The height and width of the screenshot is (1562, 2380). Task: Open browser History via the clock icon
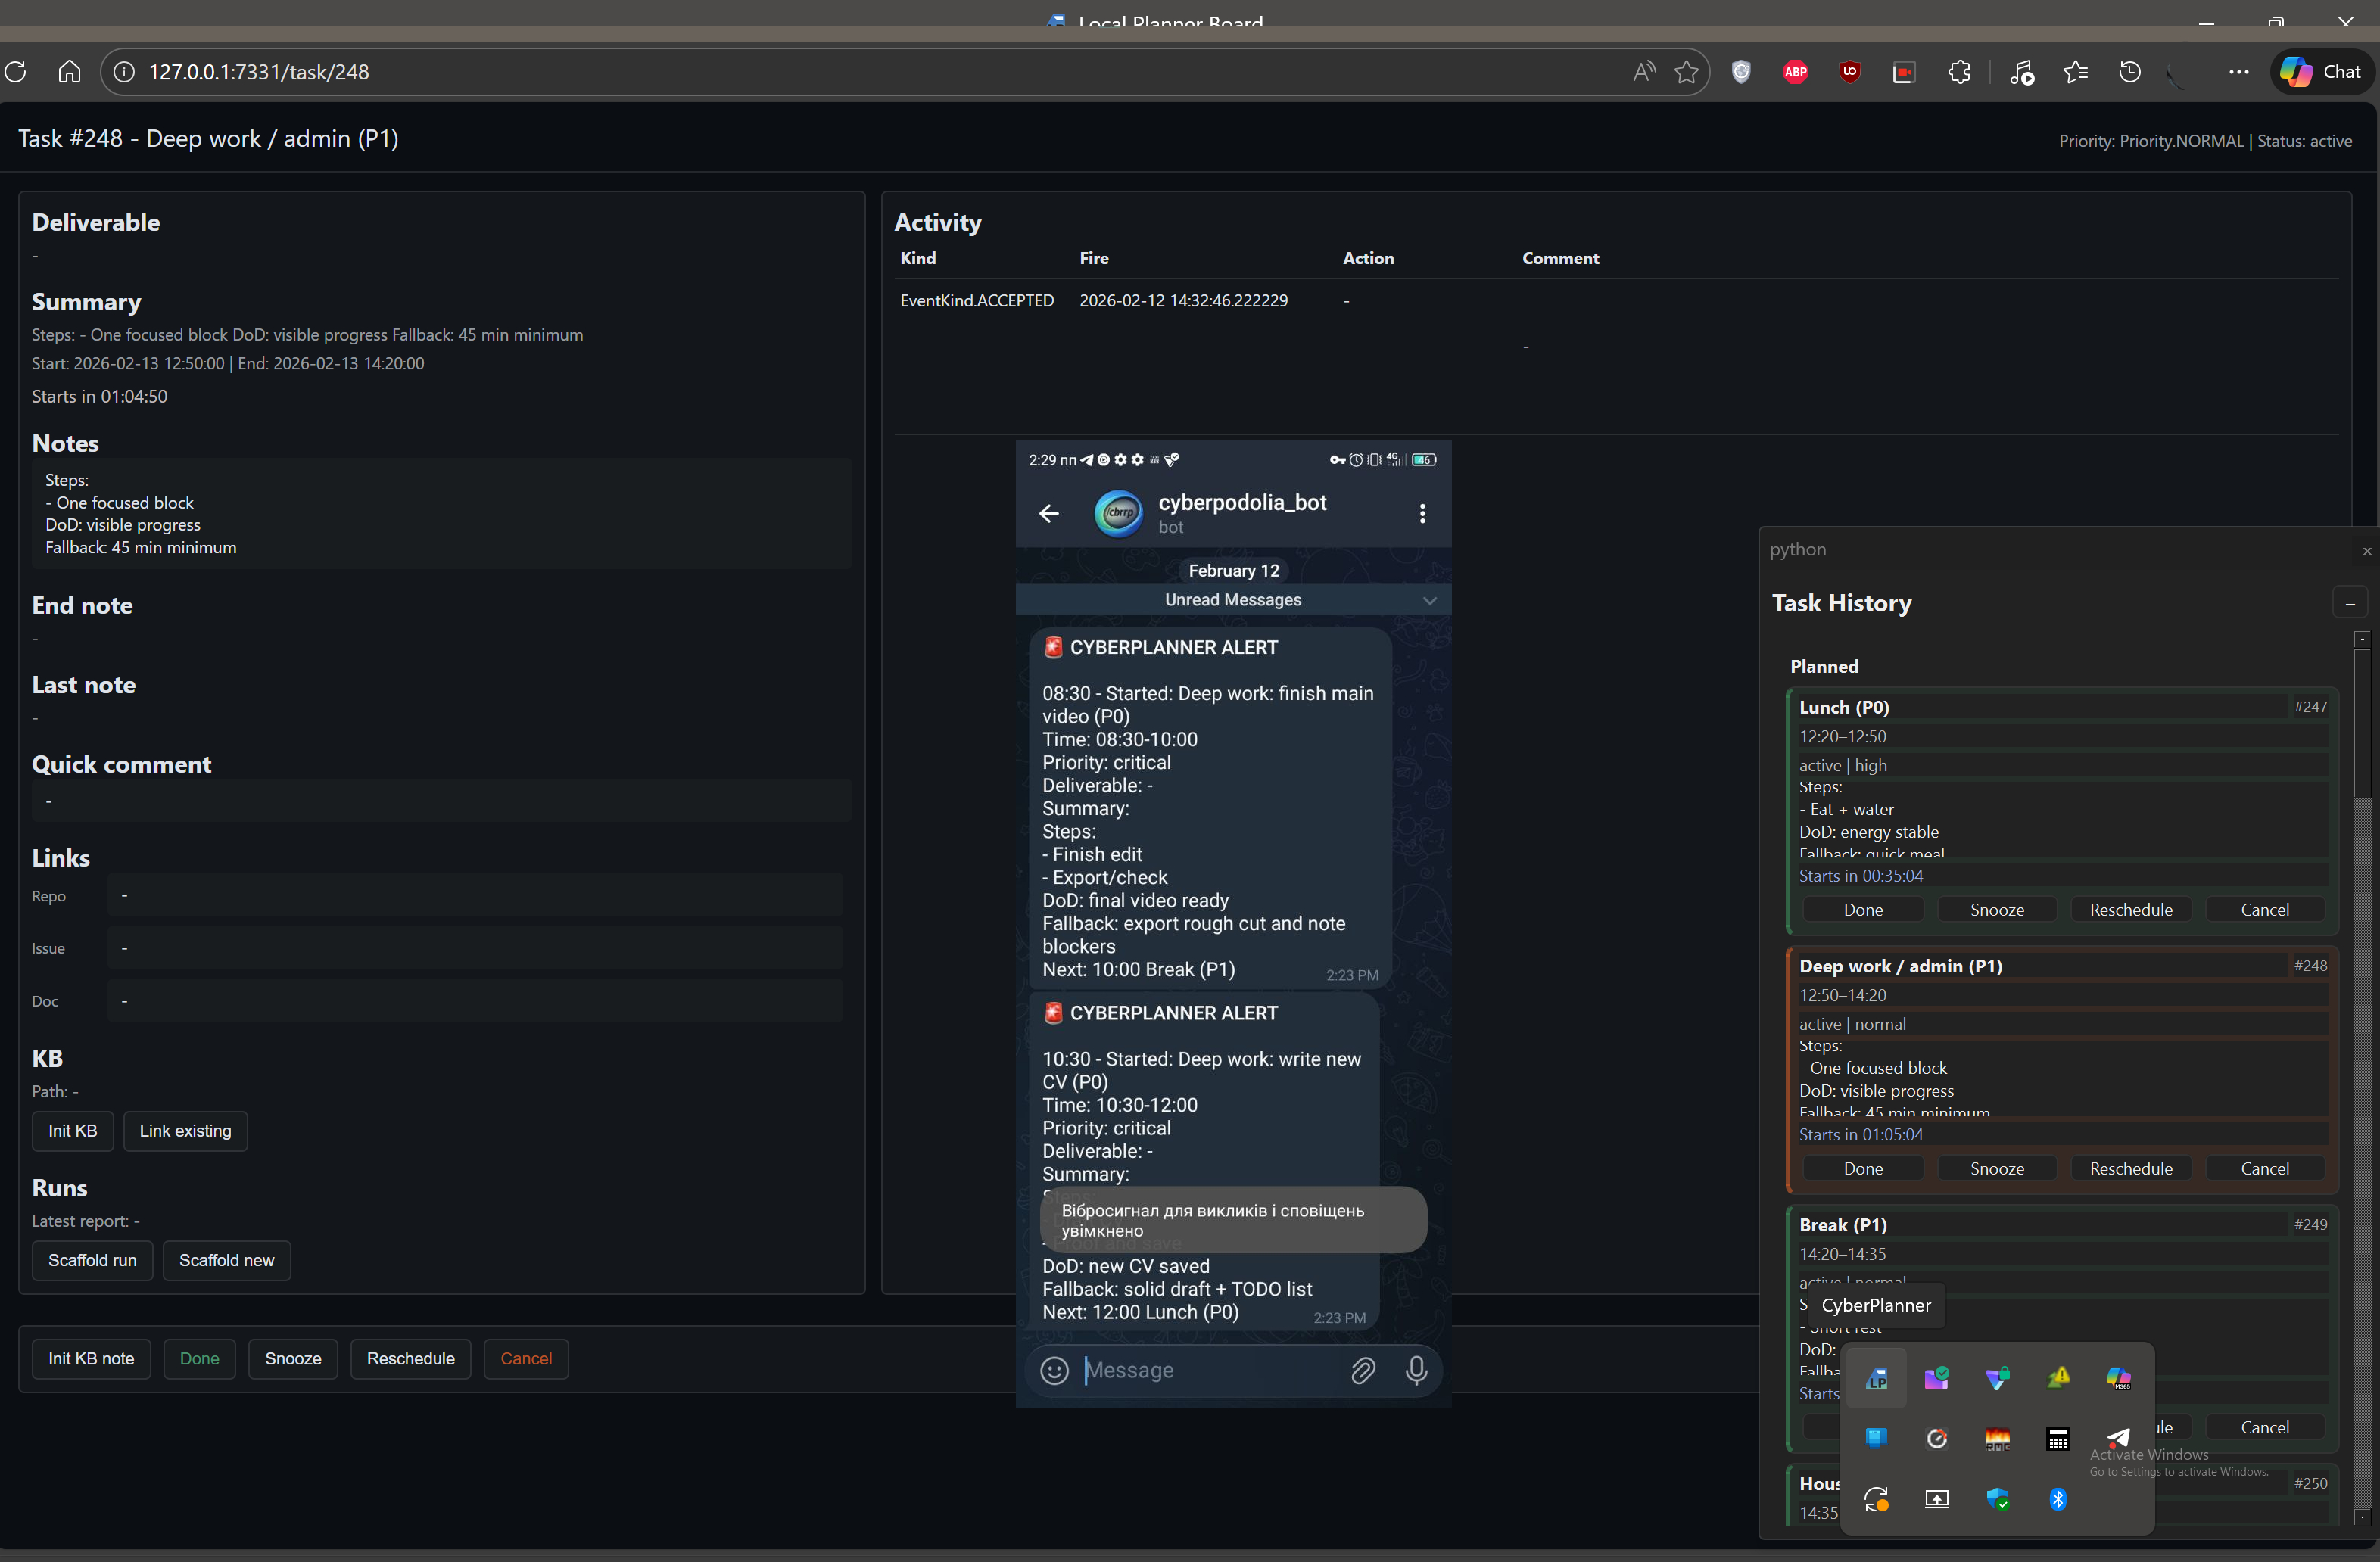2130,73
